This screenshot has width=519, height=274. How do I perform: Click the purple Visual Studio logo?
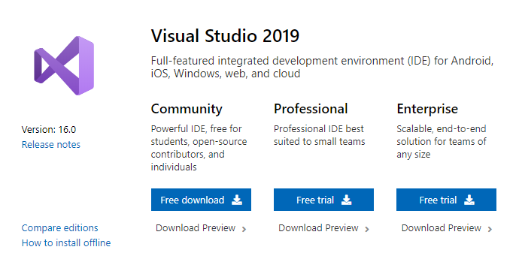point(64,65)
